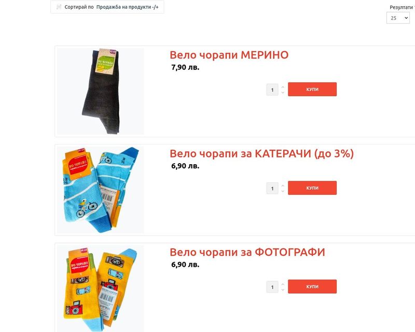Click the sort icon beside Сортирай по

pos(59,7)
